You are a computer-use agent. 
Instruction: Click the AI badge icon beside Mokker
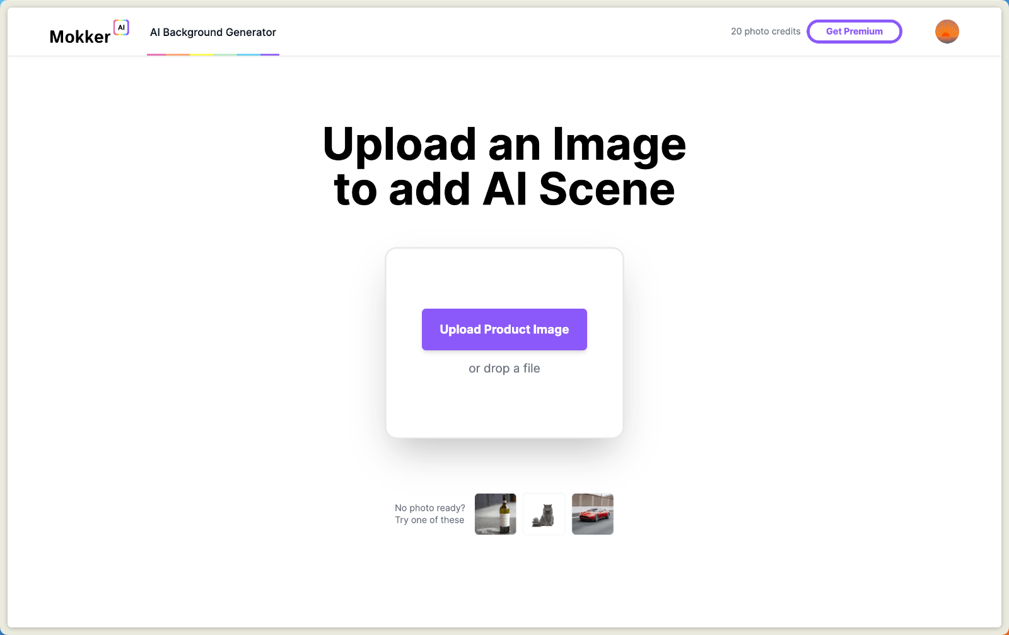click(x=121, y=27)
